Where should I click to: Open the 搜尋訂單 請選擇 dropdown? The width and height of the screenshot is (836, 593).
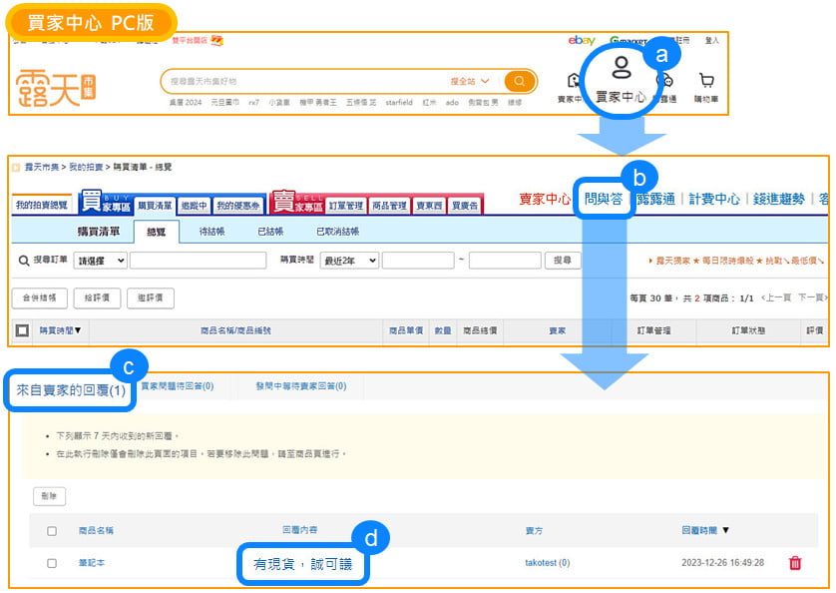click(x=101, y=260)
